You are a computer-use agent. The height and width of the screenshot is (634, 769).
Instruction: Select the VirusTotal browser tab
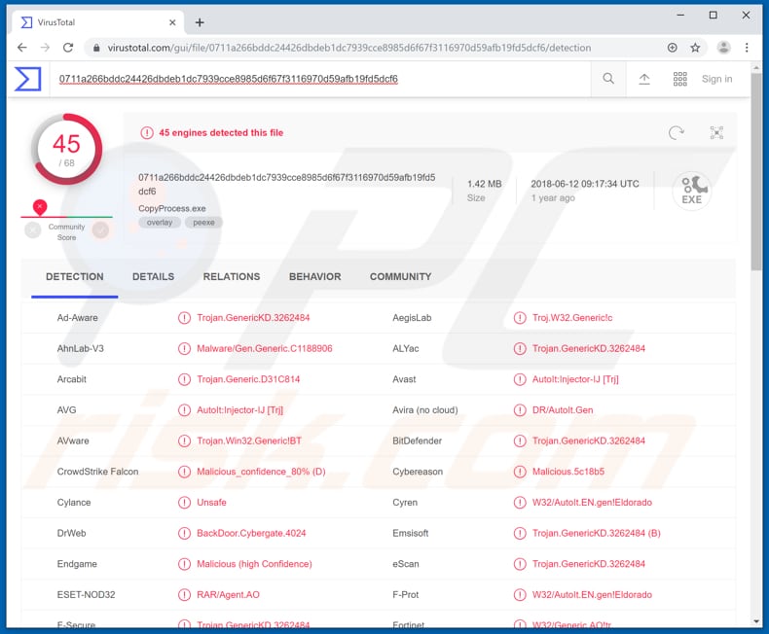point(97,22)
